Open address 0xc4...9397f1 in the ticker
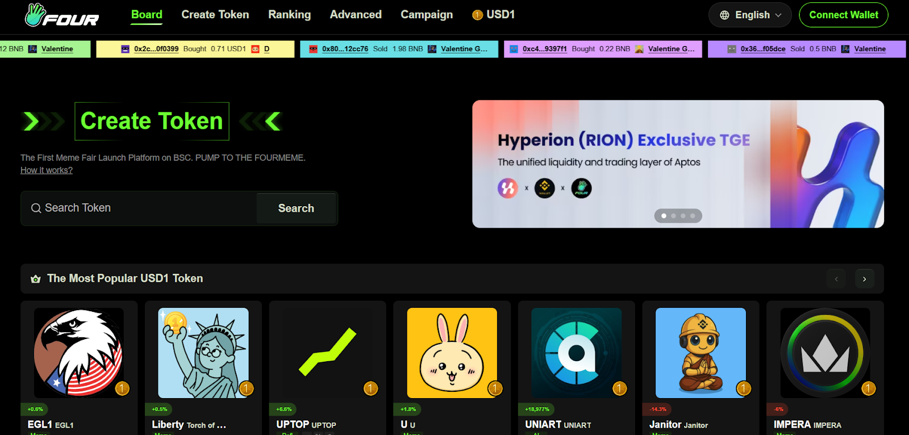The width and height of the screenshot is (909, 435). (x=545, y=49)
